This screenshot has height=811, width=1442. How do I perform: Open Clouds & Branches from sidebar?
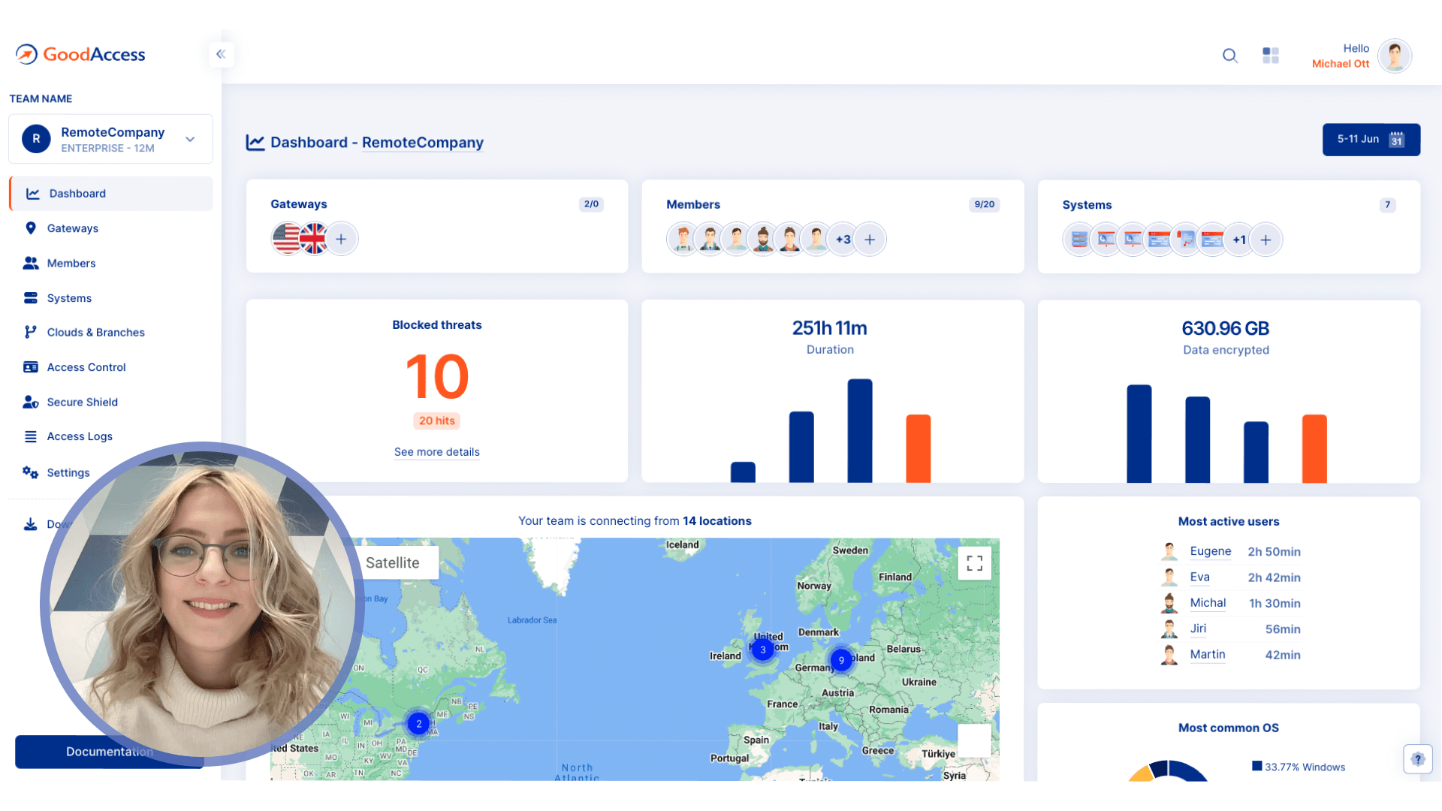[31, 332]
